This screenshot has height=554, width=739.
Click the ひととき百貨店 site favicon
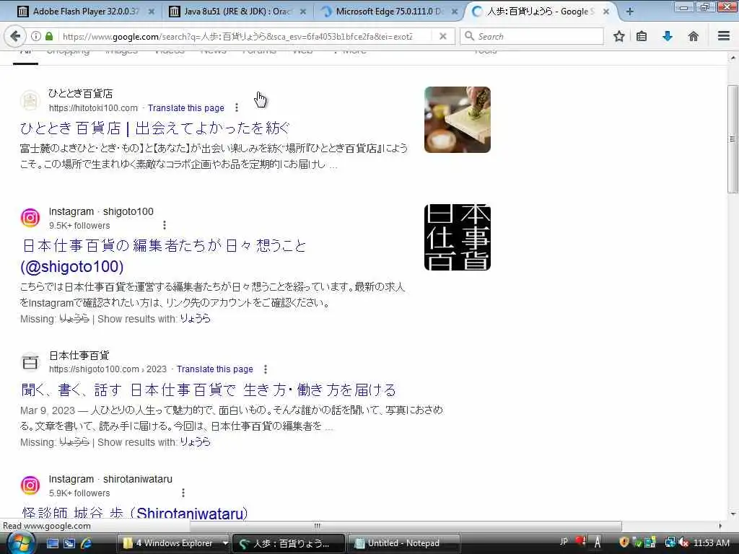coord(30,100)
